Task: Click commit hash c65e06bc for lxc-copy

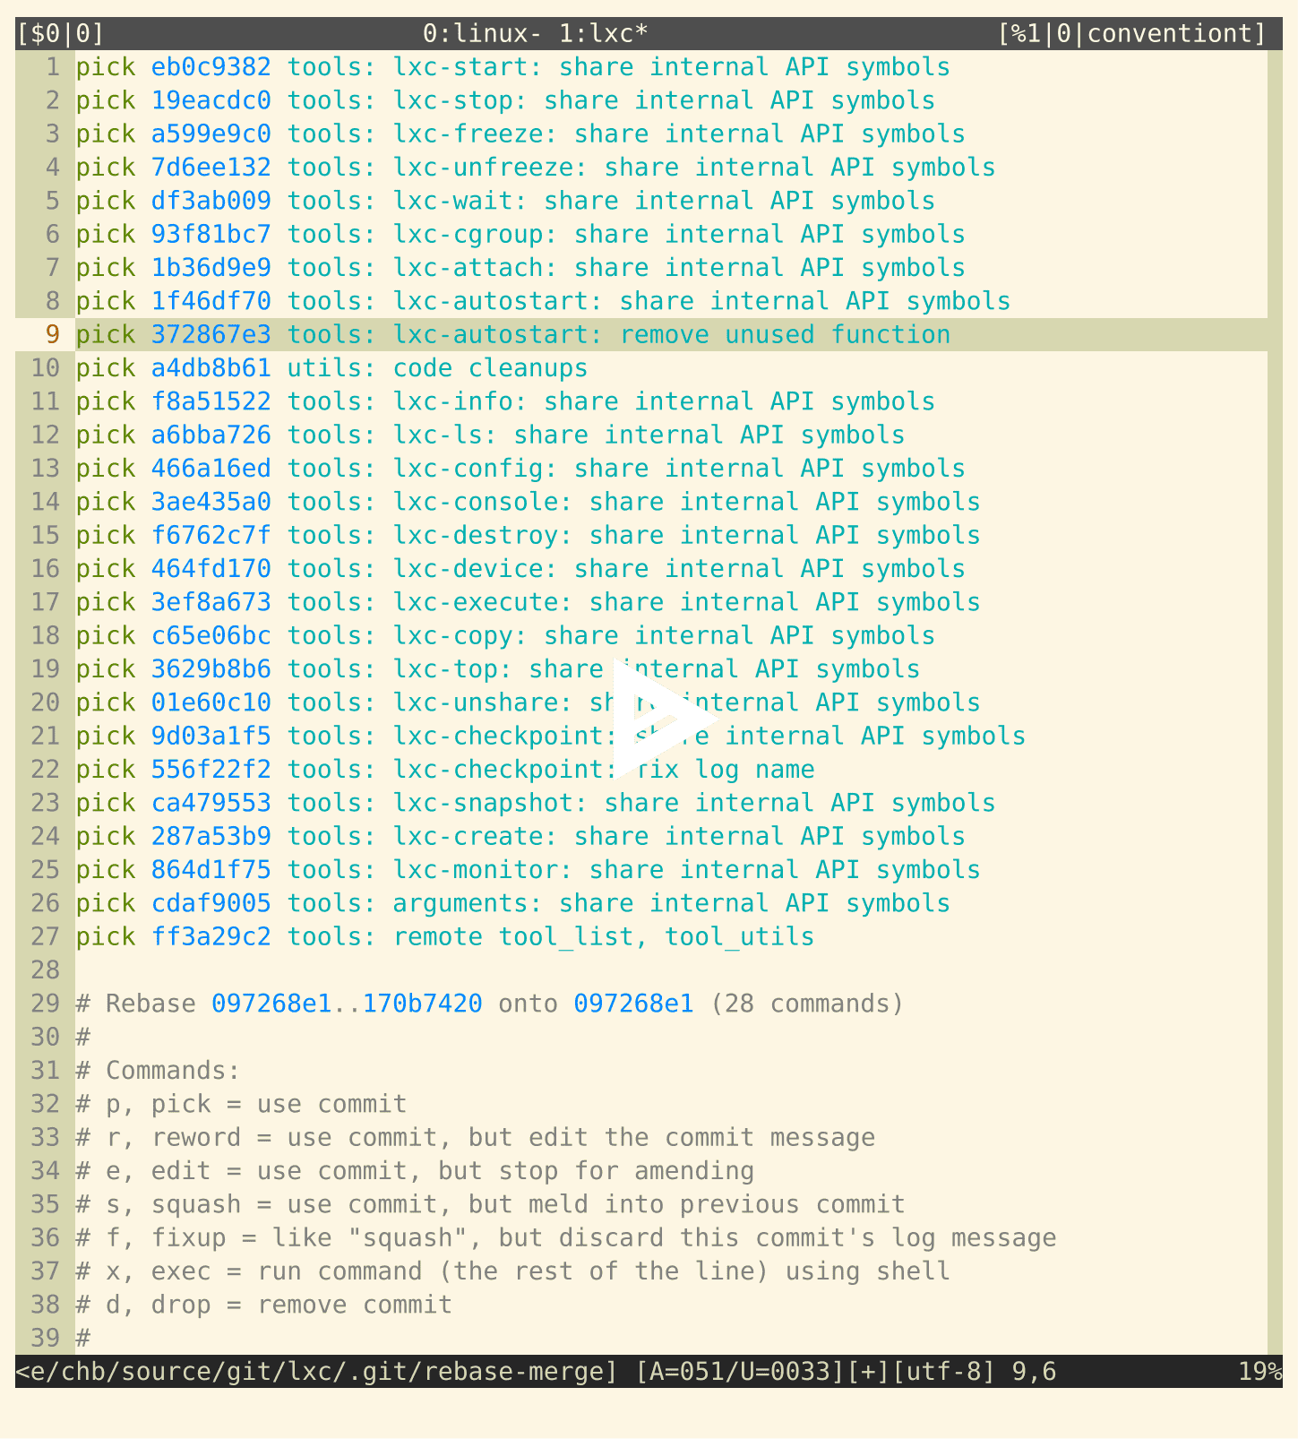Action: (x=211, y=636)
